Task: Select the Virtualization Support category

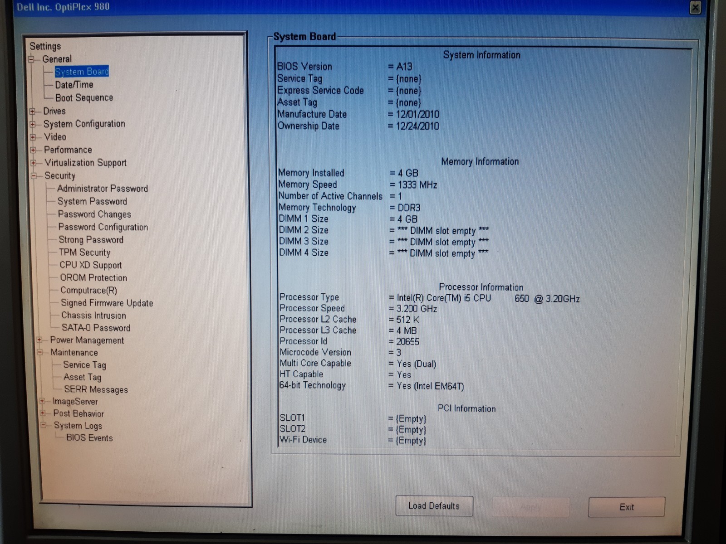Action: (85, 163)
